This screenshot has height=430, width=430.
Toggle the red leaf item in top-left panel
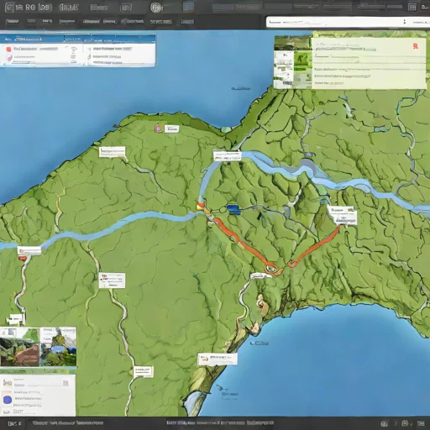click(x=9, y=58)
